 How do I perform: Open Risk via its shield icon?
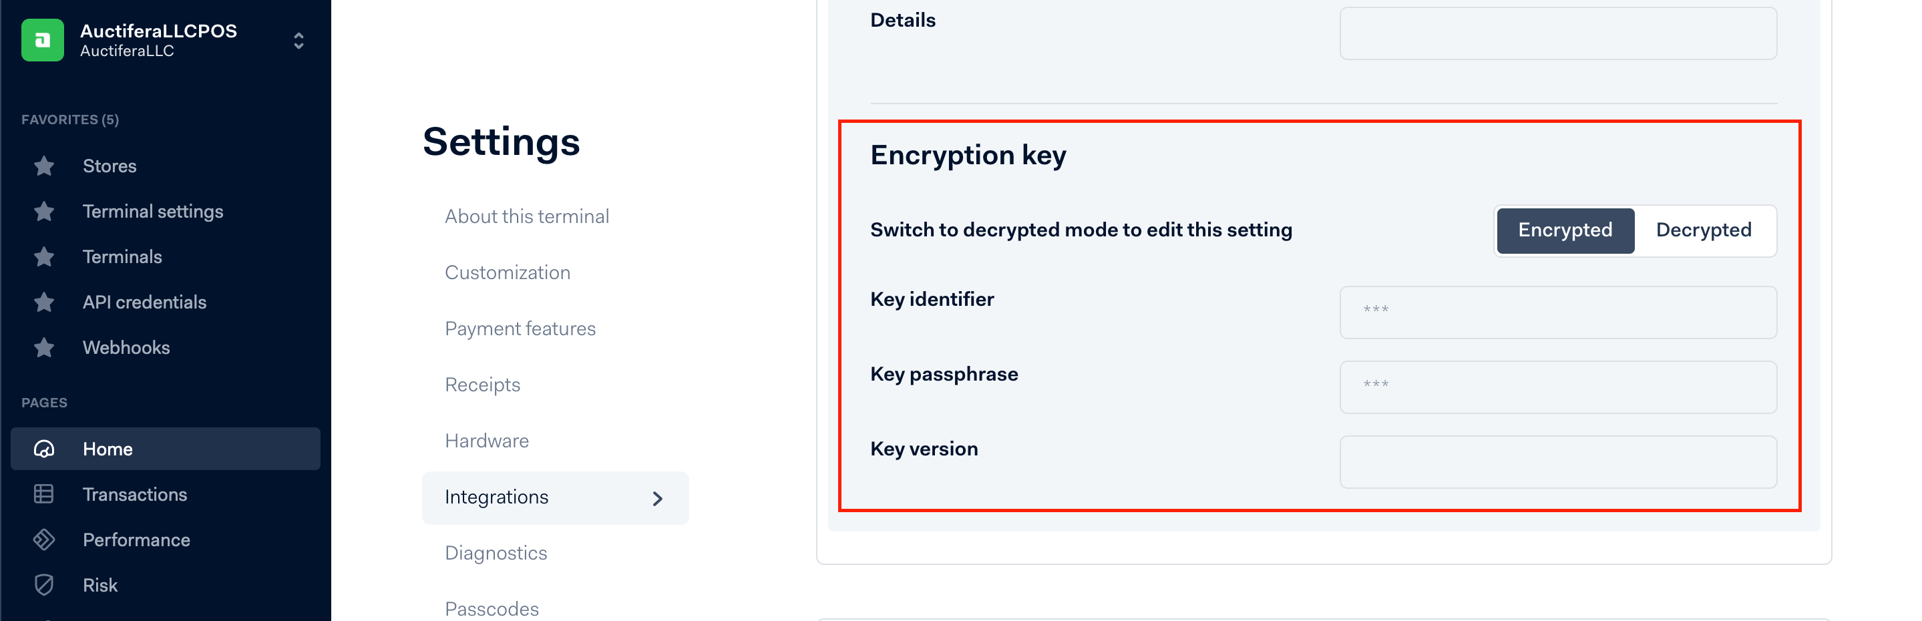pyautogui.click(x=44, y=585)
